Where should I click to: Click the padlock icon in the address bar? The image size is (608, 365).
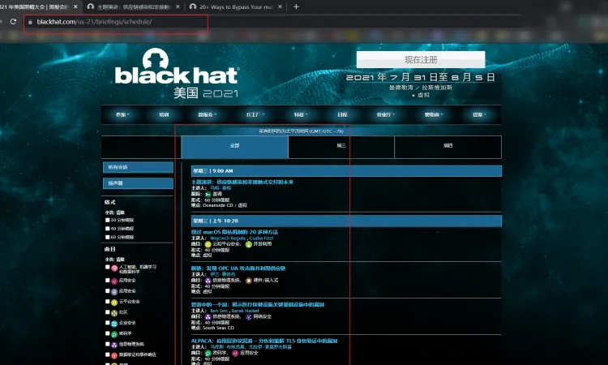(x=30, y=22)
